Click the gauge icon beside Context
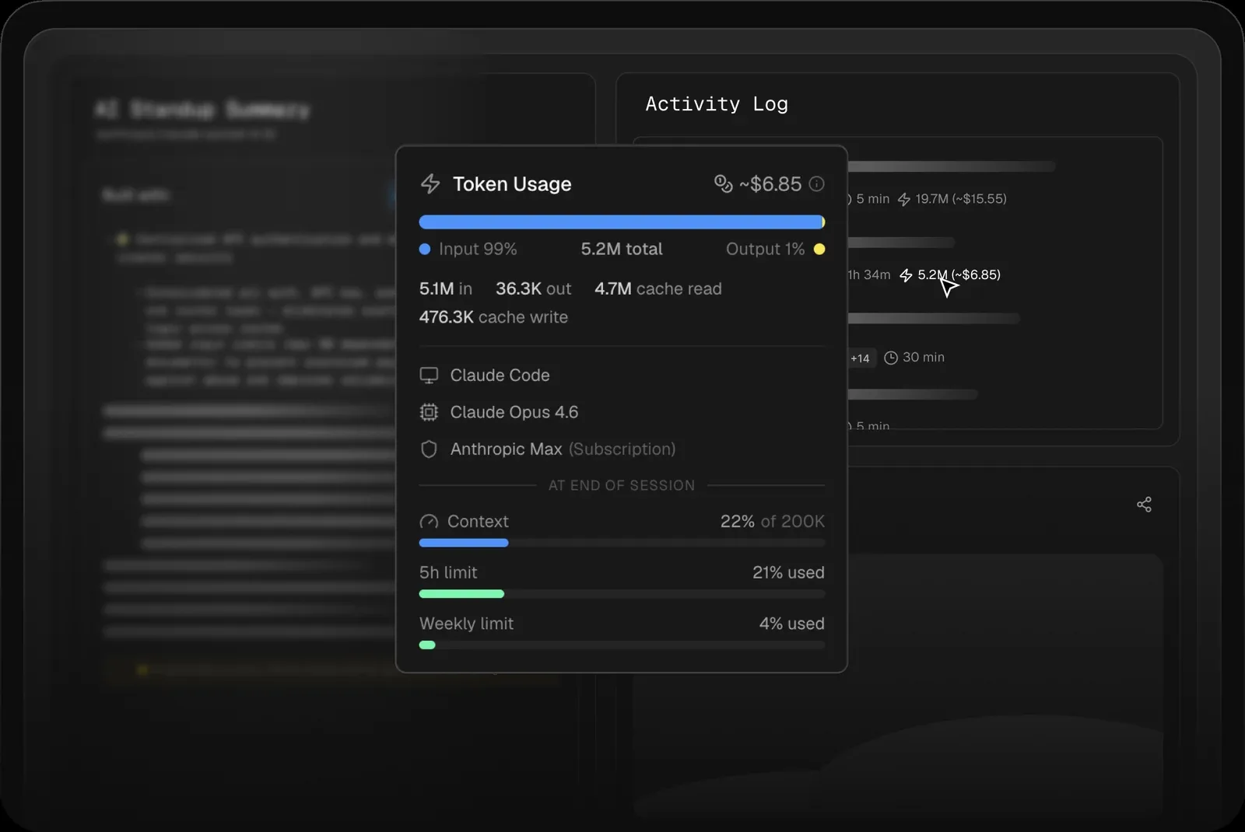Viewport: 1245px width, 832px height. pos(429,522)
